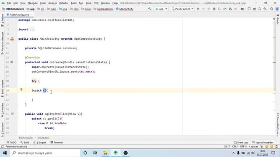Open the AVD Manager phone icon
This screenshot has height=157, width=280.
tap(259, 9)
